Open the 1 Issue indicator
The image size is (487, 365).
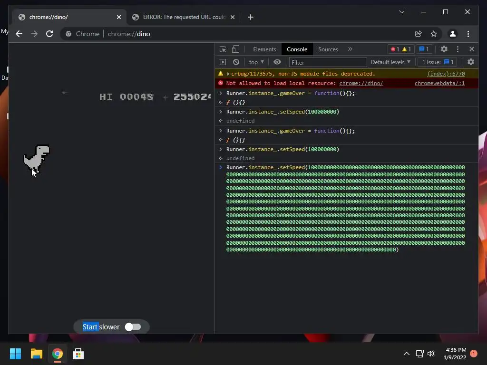pos(438,62)
